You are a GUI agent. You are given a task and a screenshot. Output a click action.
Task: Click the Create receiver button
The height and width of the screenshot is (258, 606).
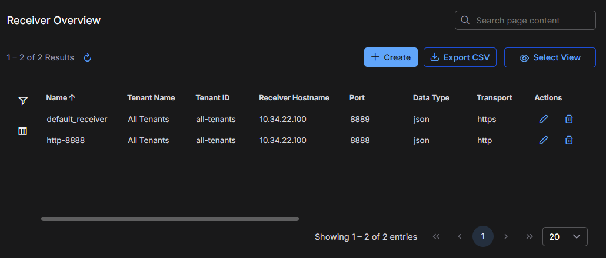(x=391, y=57)
